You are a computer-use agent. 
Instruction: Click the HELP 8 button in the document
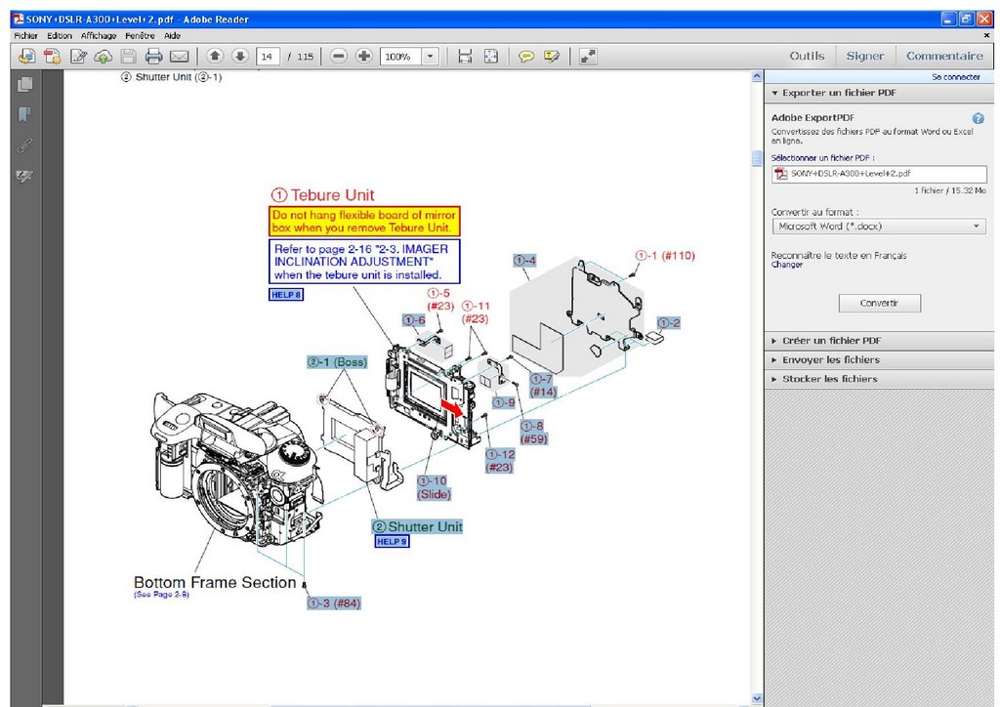286,295
